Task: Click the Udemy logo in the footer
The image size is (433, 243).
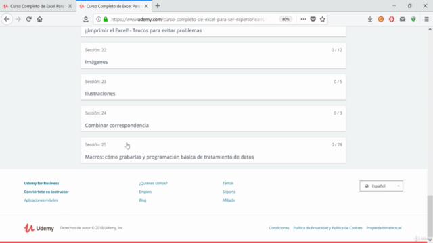Action: pyautogui.click(x=39, y=228)
